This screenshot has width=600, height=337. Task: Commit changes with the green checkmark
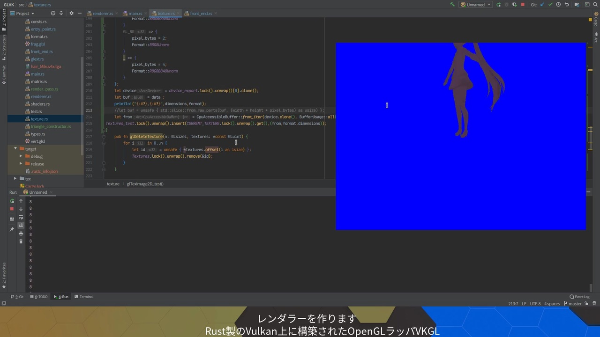pos(550,5)
